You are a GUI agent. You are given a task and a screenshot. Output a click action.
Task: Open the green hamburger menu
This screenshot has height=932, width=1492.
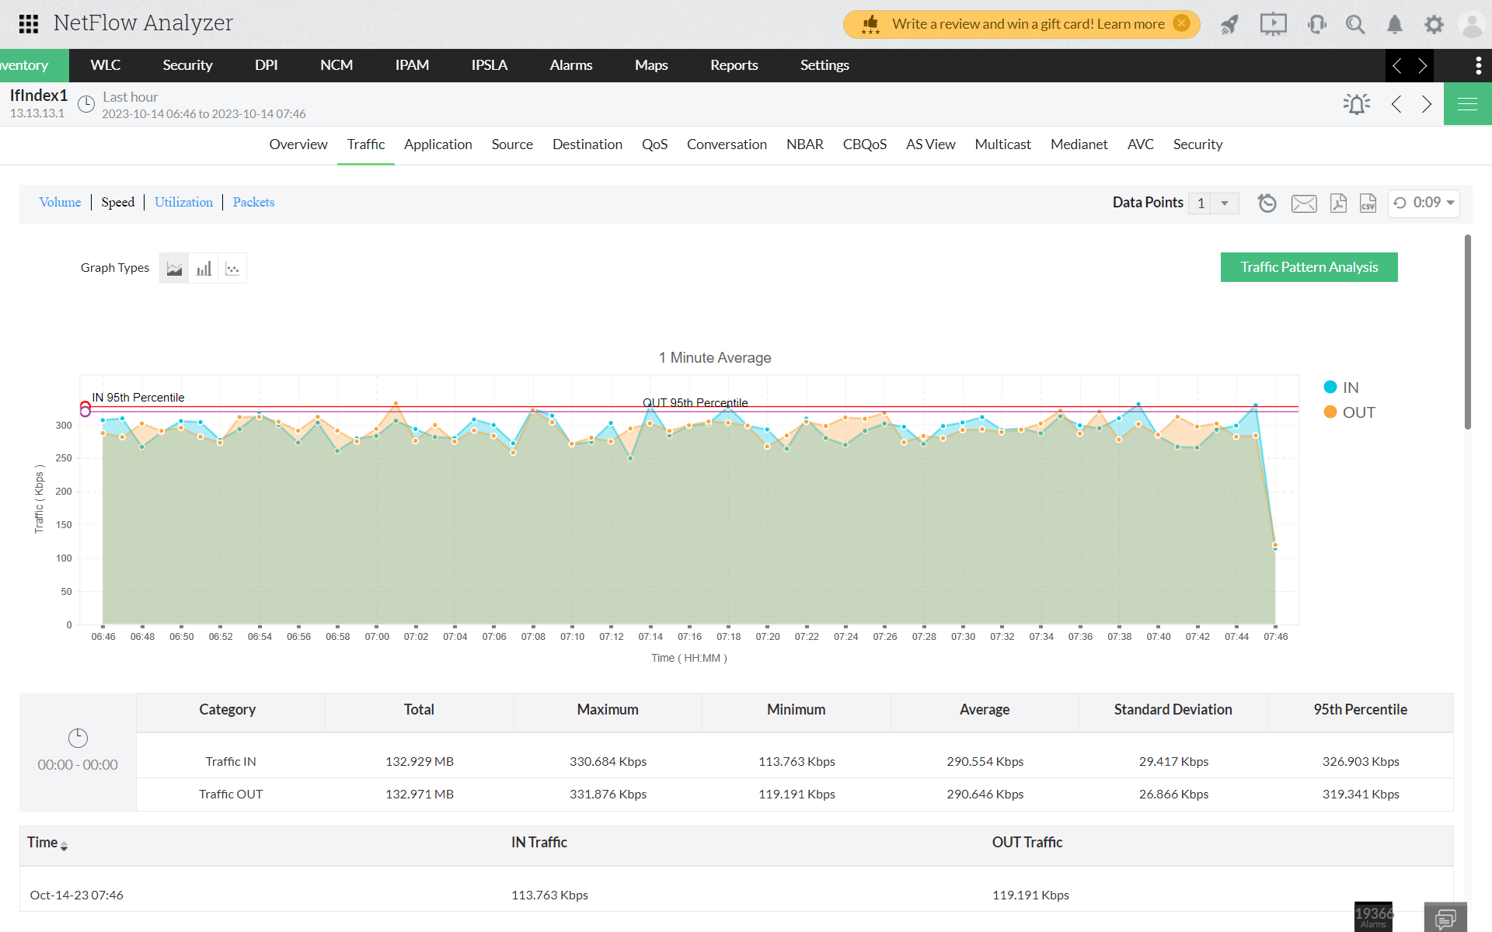click(1467, 104)
